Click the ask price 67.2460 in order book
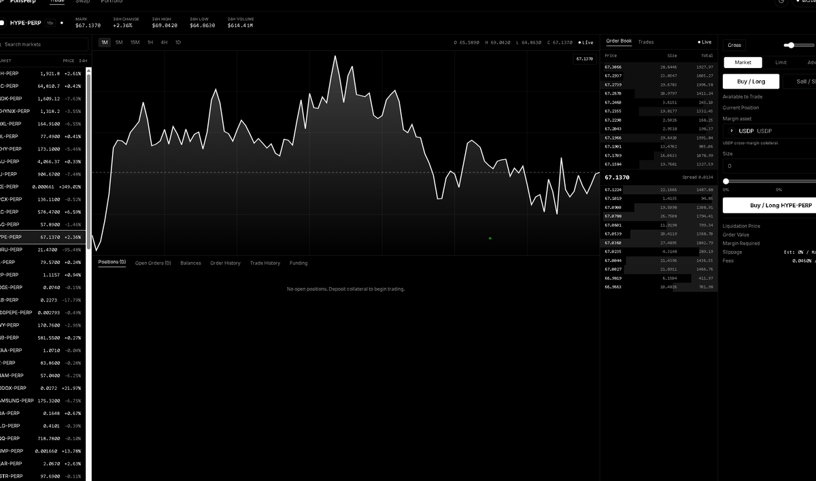 click(612, 103)
